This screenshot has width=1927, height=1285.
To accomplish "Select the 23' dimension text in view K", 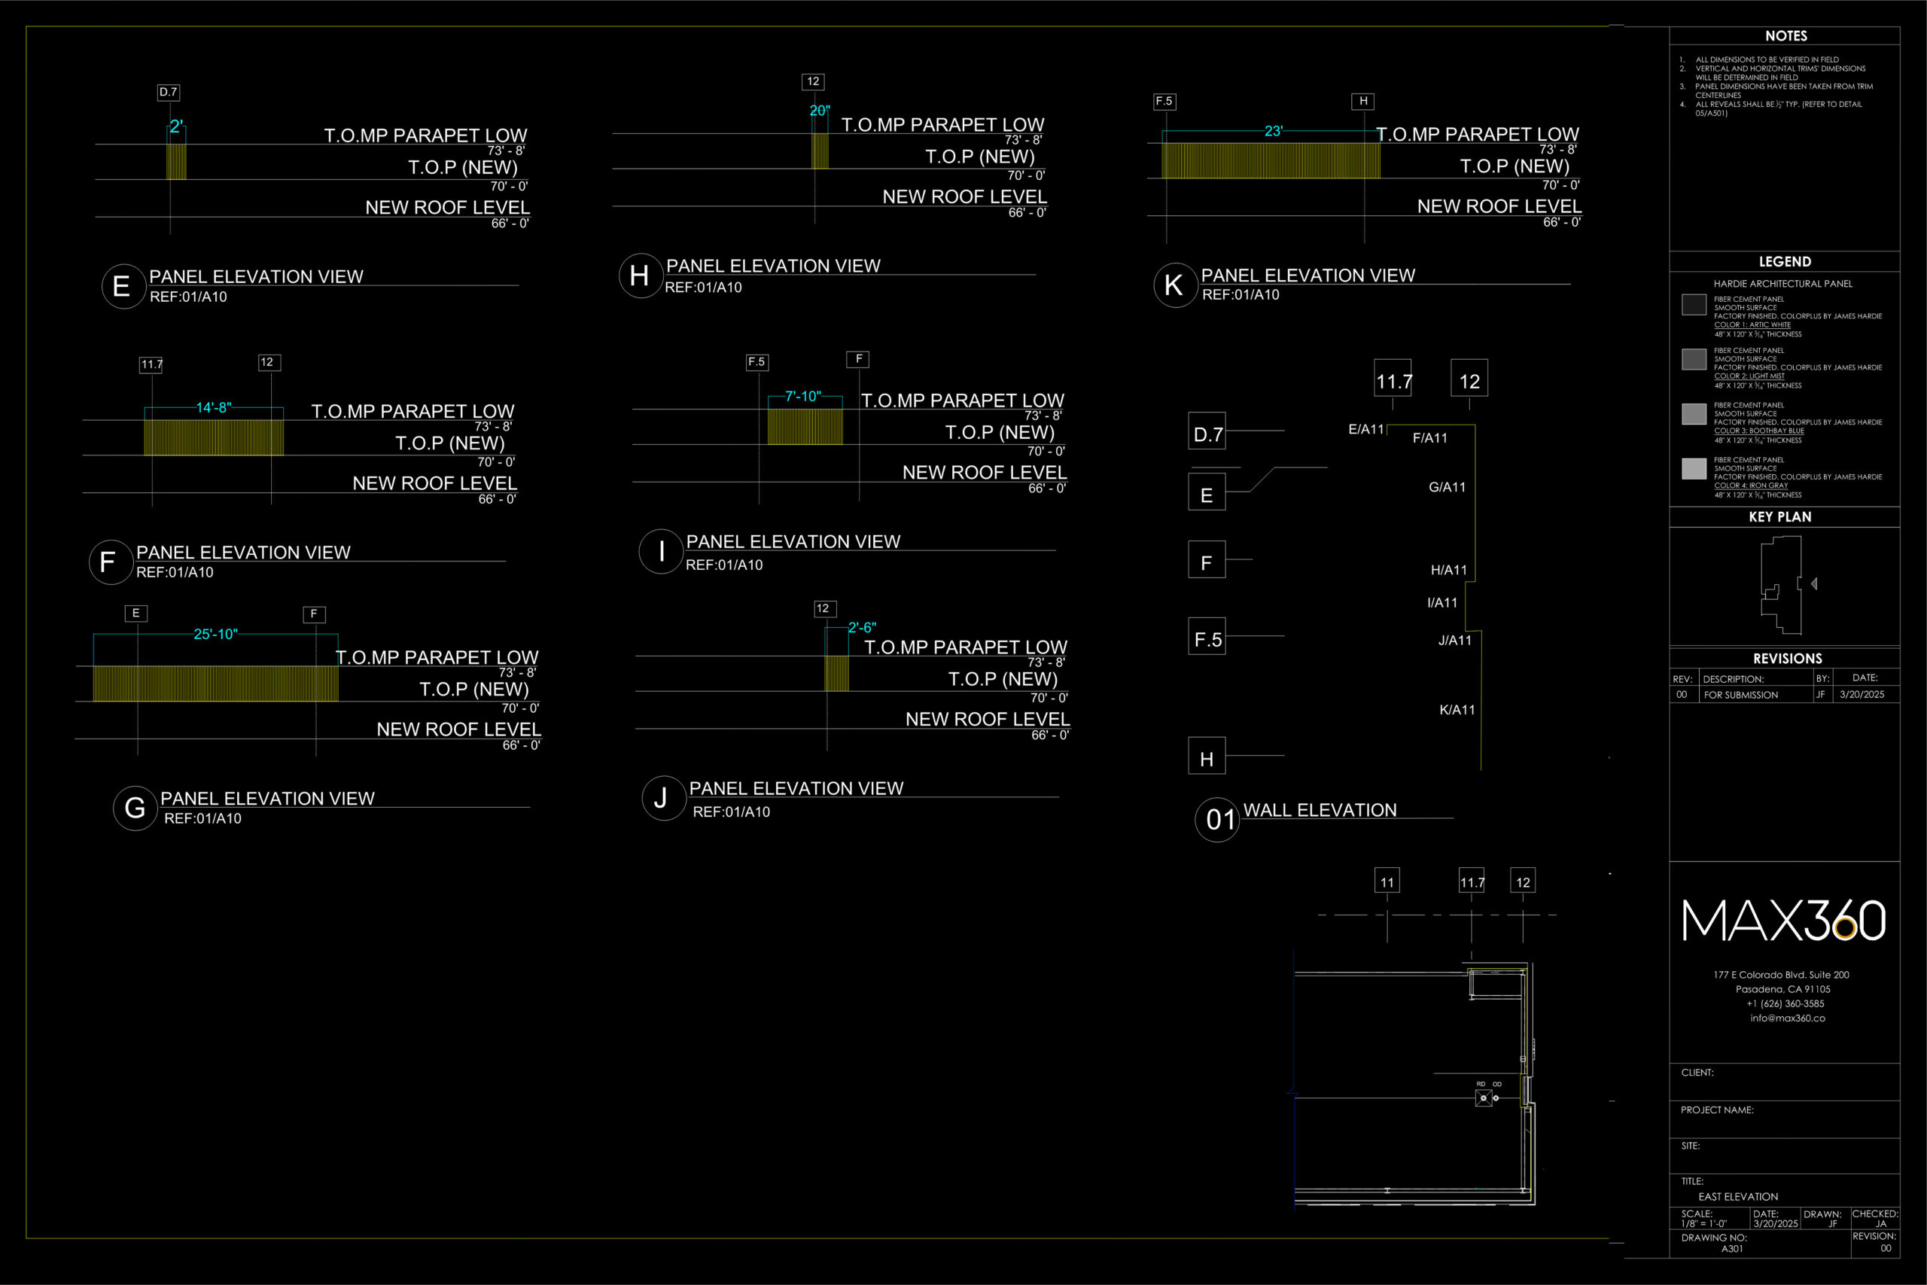I will [1273, 131].
